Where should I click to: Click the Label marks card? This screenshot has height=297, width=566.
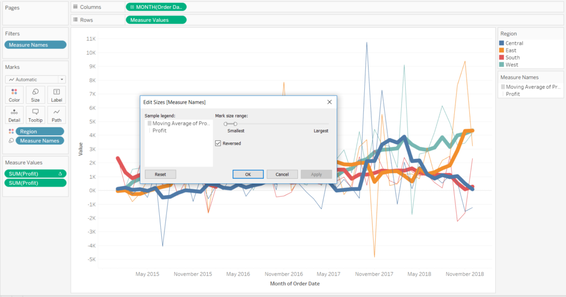(x=56, y=94)
